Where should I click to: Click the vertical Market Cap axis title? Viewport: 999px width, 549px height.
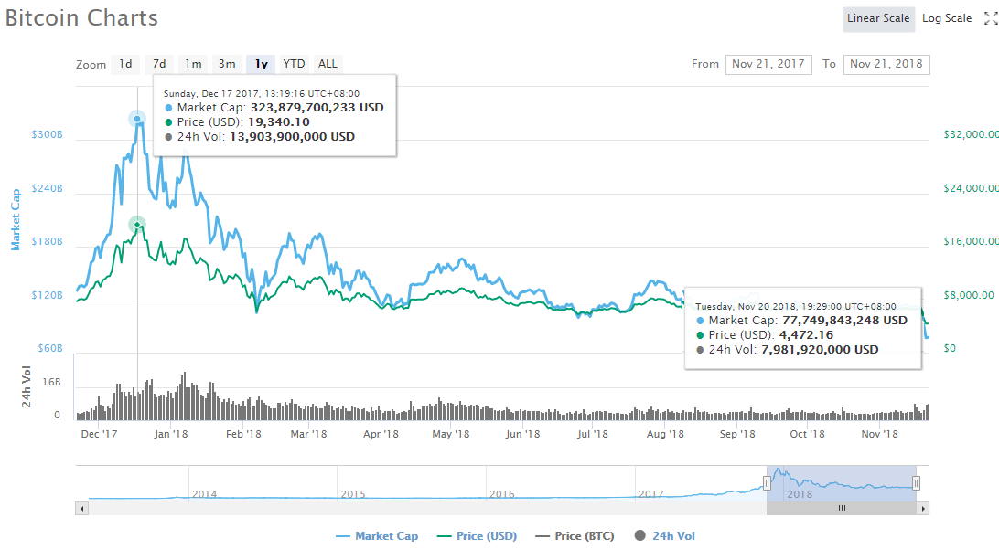16,219
